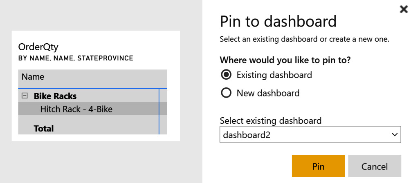
Task: Select the Existing dashboard radio button
Action: [226, 75]
